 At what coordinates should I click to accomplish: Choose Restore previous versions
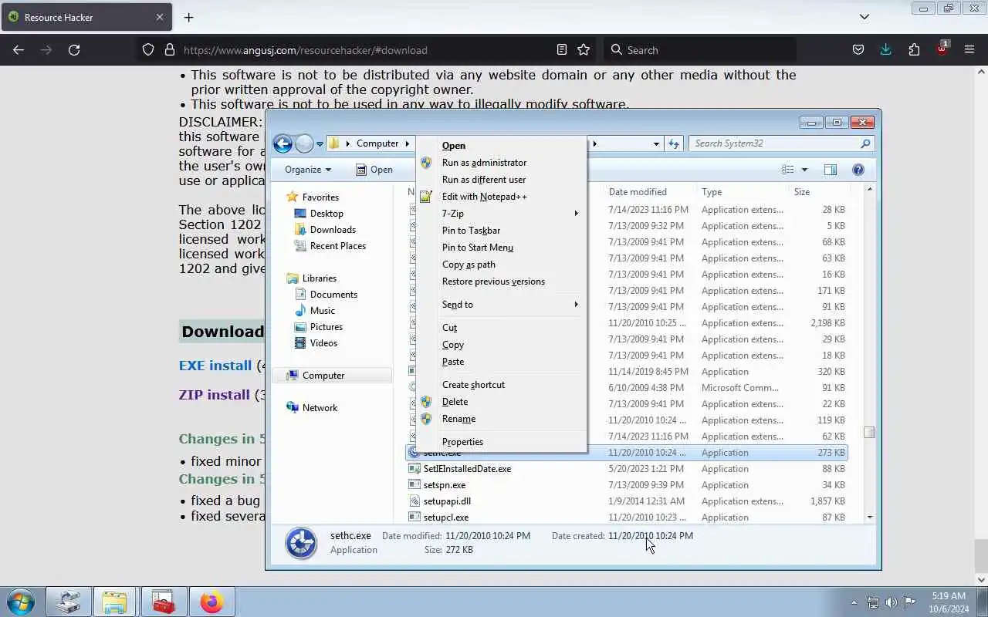(x=502, y=282)
